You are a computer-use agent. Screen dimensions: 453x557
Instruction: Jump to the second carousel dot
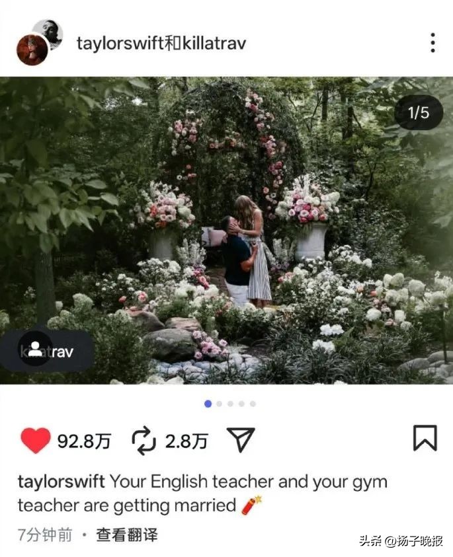coord(219,404)
